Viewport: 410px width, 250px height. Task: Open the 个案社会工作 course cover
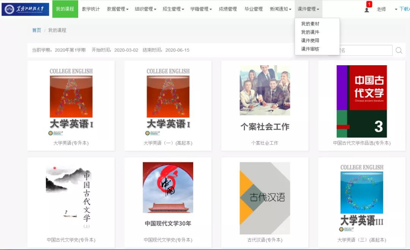tap(265, 90)
